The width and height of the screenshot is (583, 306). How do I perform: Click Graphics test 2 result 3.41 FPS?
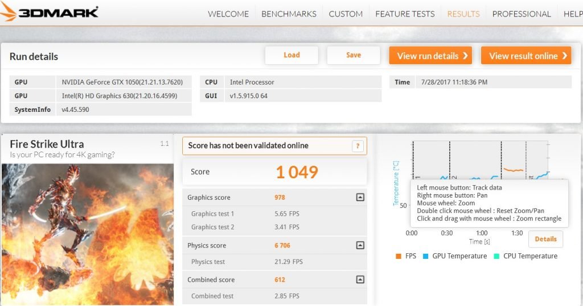[x=287, y=227]
